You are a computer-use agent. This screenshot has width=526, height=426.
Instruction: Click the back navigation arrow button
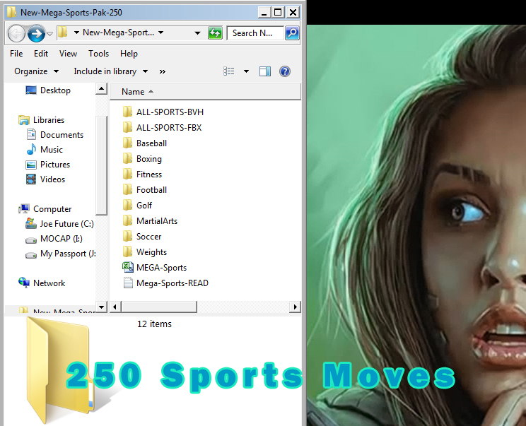[16, 33]
